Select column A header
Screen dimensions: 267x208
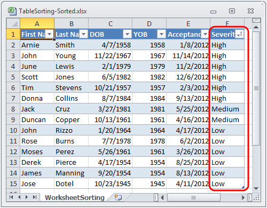[x=37, y=23]
